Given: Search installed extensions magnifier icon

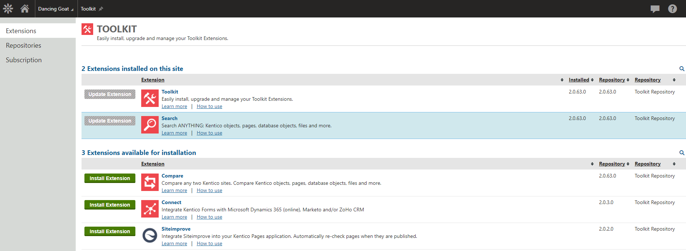Looking at the screenshot, I should (682, 69).
